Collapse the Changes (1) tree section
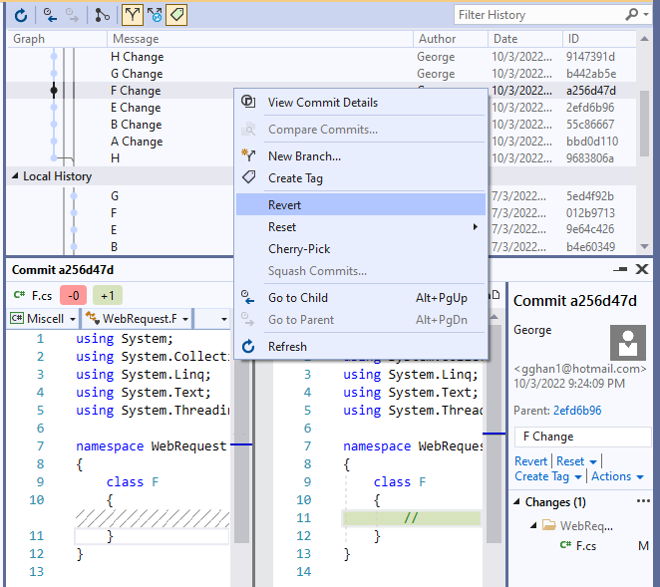The width and height of the screenshot is (660, 587). point(516,502)
